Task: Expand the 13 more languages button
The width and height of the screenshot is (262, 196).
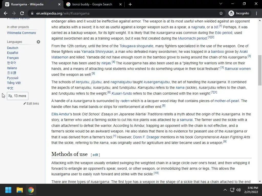Action: (18, 96)
